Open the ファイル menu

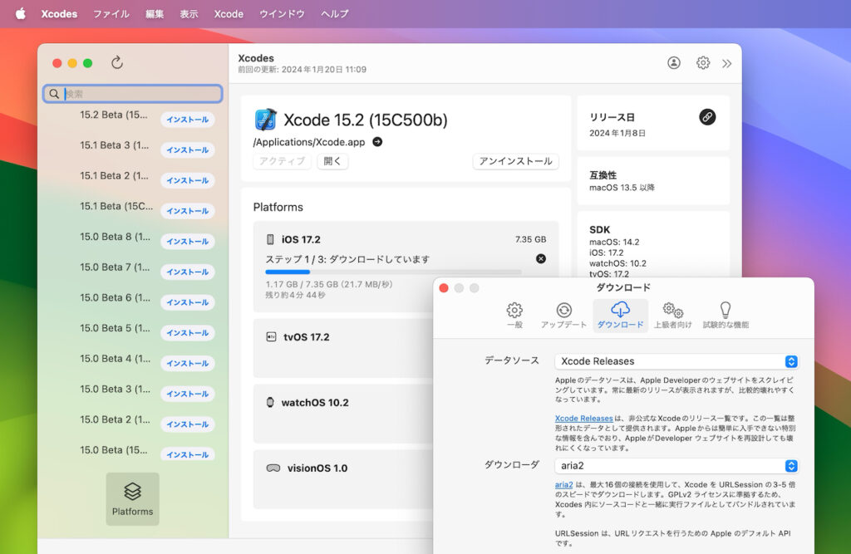(110, 13)
